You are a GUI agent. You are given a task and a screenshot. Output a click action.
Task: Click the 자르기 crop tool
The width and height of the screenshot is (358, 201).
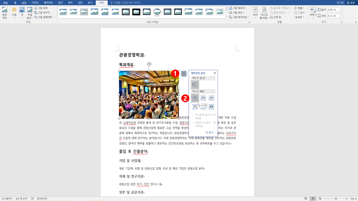[x=313, y=13]
